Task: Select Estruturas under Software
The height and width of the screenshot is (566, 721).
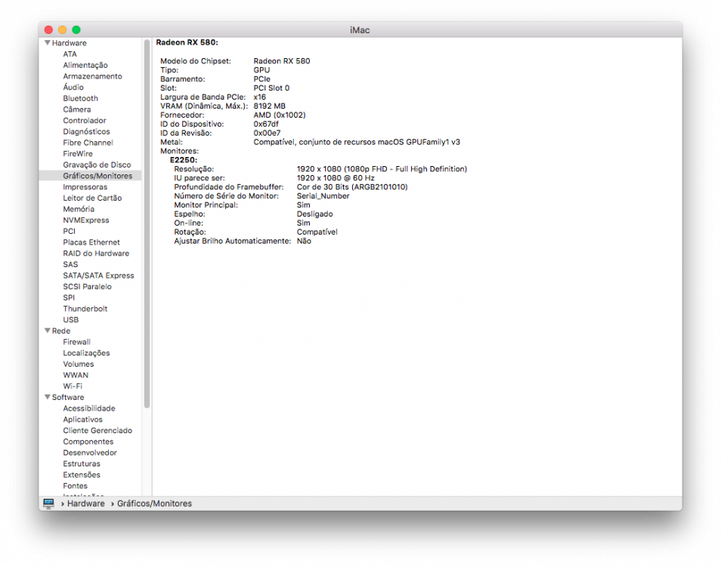Action: [82, 463]
